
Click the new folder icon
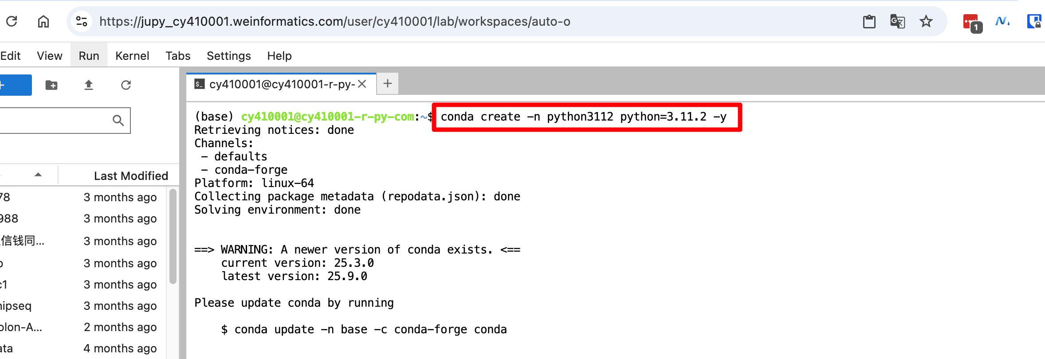point(51,85)
